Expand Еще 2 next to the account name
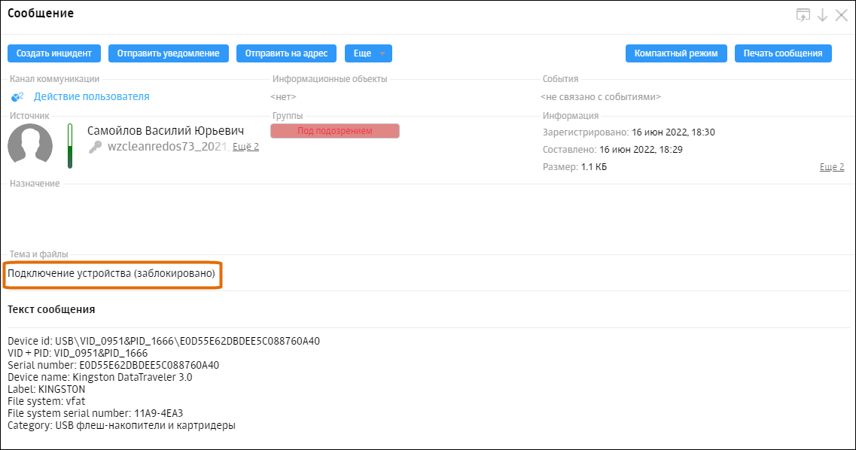The width and height of the screenshot is (856, 450). click(x=245, y=147)
